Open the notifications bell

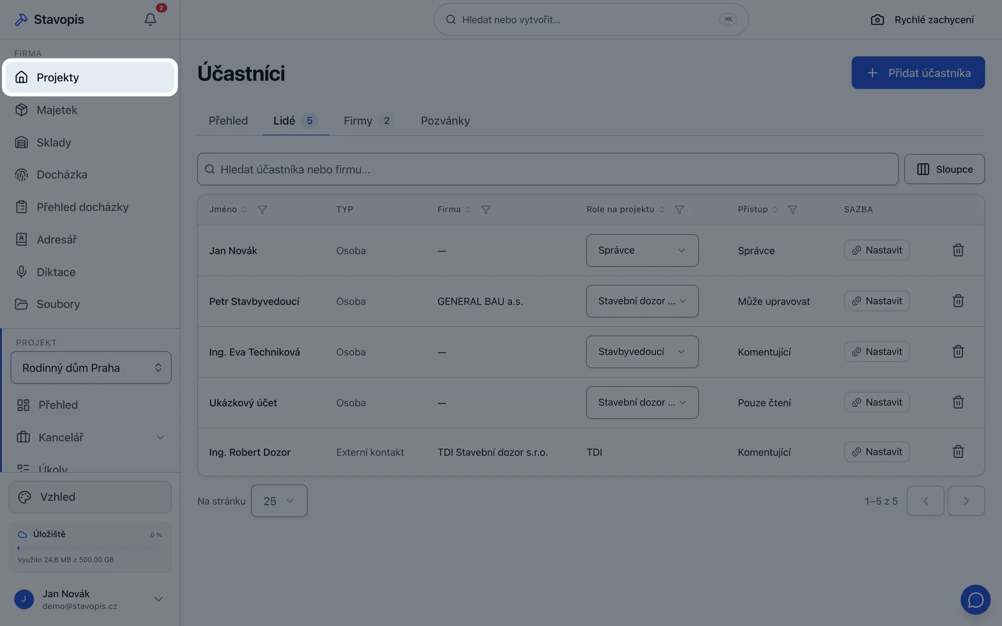150,19
